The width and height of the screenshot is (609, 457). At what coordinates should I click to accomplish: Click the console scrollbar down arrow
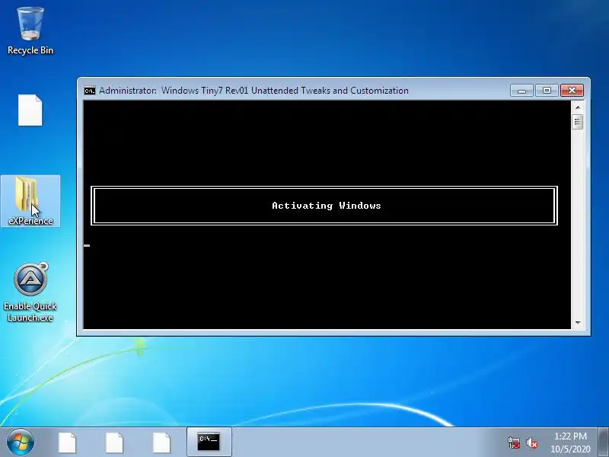578,322
